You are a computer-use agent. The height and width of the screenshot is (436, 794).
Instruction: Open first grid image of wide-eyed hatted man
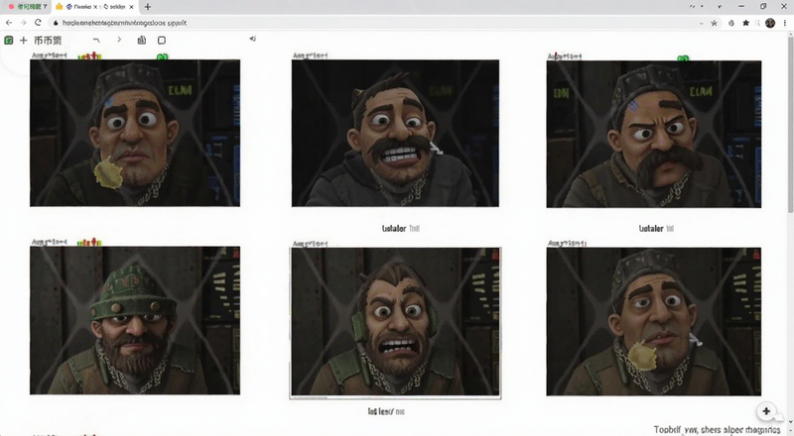(x=135, y=133)
